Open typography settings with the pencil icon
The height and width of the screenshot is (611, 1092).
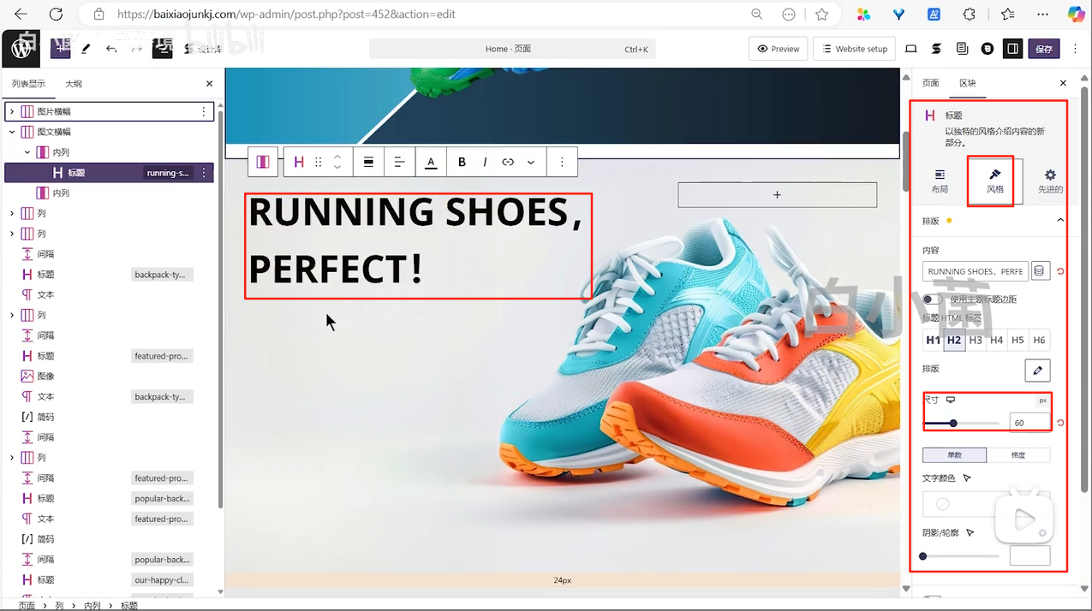pyautogui.click(x=1037, y=370)
